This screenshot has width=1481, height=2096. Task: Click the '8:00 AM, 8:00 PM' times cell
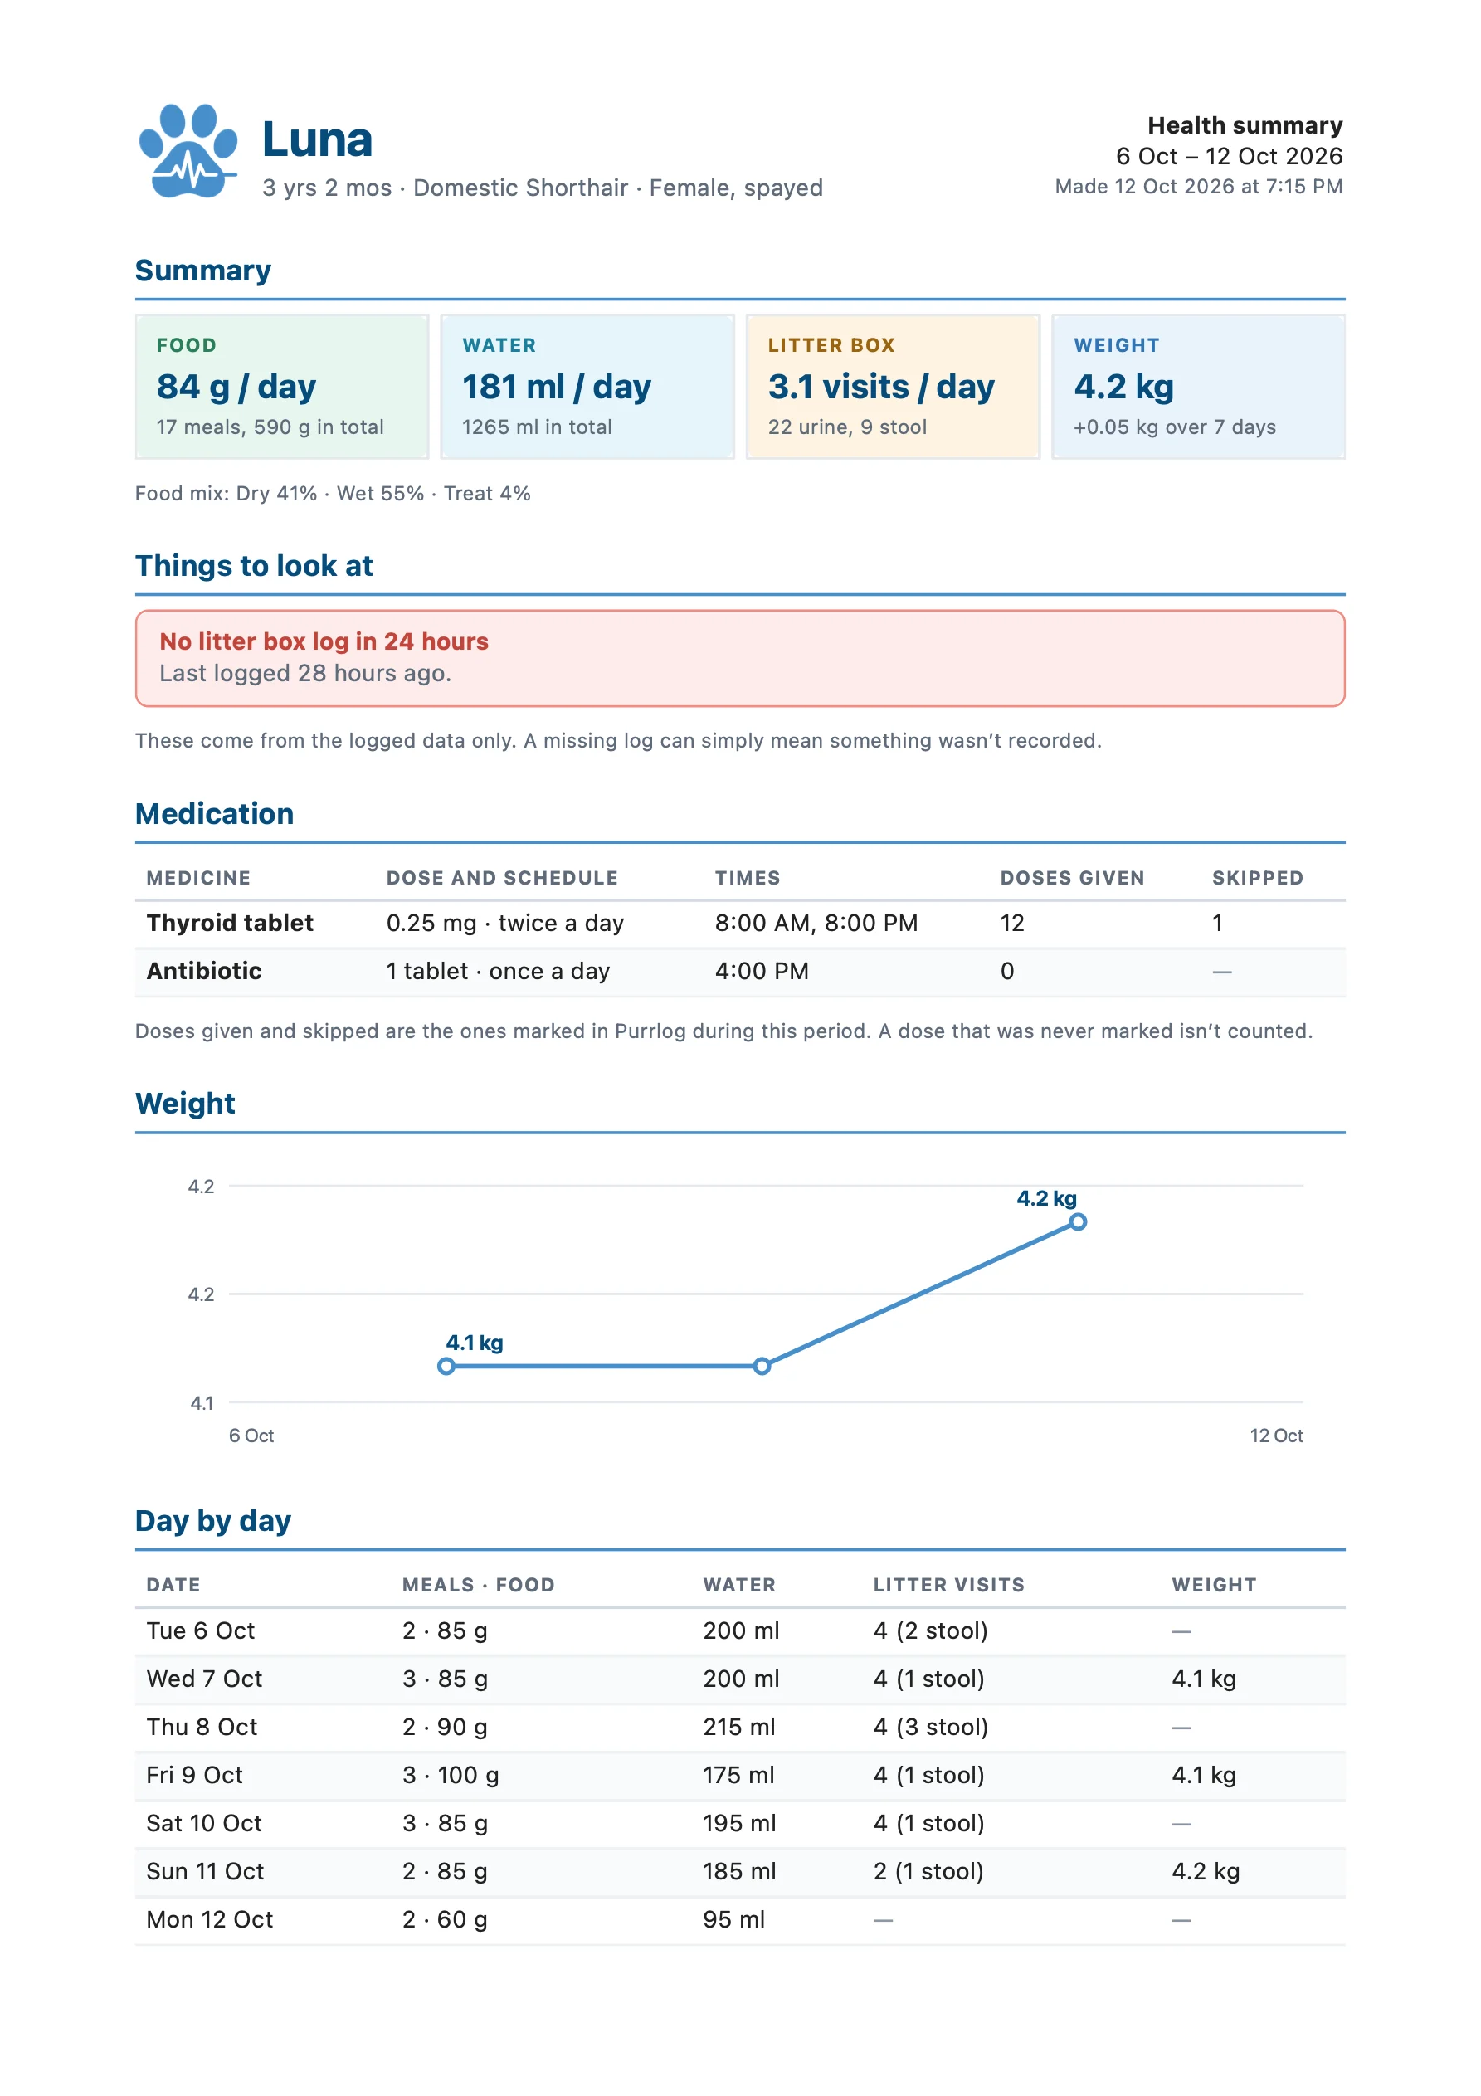[x=816, y=923]
